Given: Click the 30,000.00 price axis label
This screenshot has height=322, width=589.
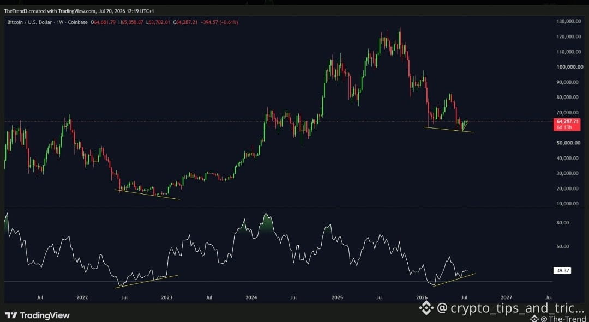Looking at the screenshot, I should click(x=568, y=173).
